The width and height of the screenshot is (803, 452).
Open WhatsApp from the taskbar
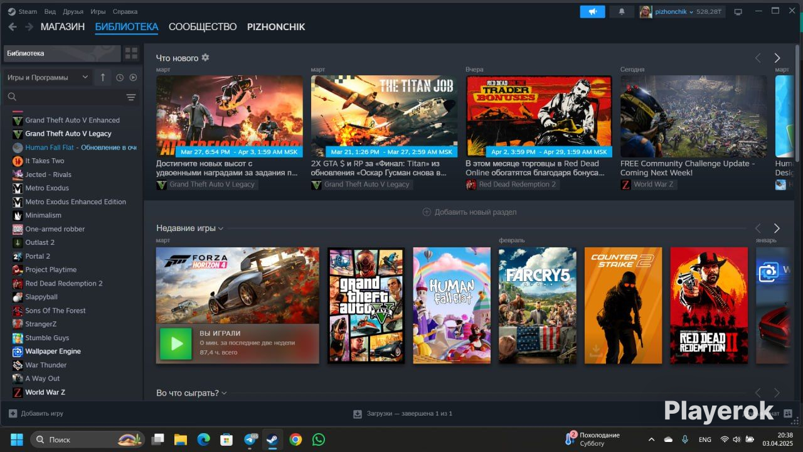click(319, 439)
